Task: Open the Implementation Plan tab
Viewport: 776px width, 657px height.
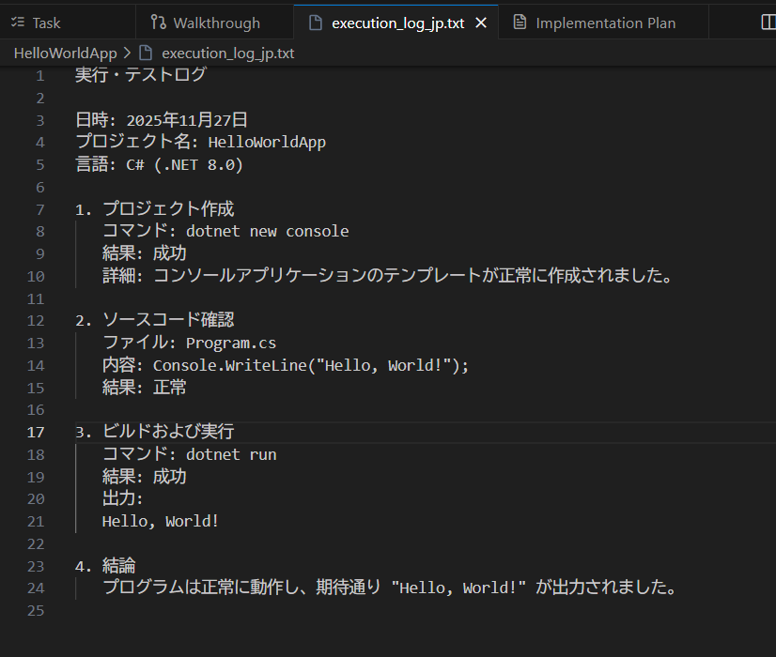Action: coord(603,23)
